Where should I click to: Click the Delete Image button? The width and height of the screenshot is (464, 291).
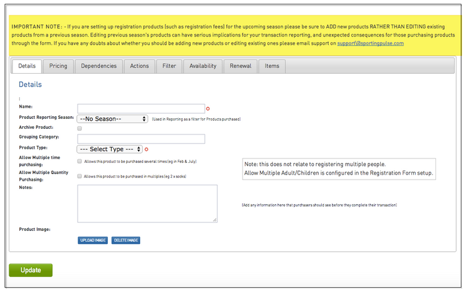click(126, 240)
